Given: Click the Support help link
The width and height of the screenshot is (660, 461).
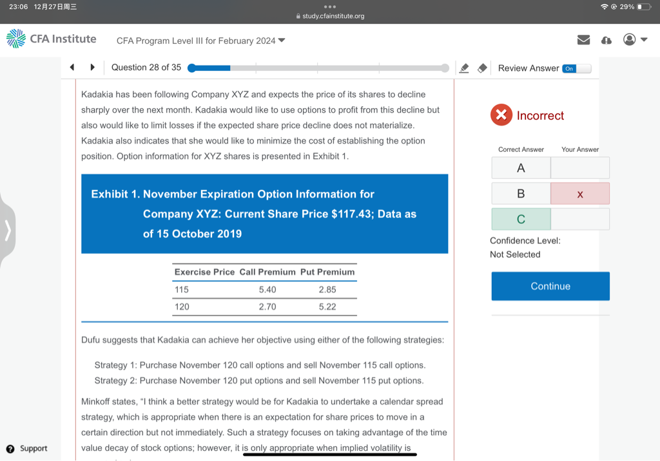Looking at the screenshot, I should coord(27,449).
